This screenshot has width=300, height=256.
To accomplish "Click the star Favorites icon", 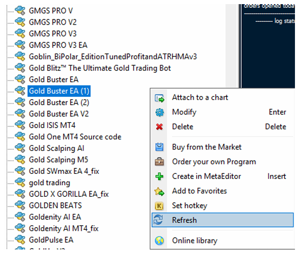I will [x=159, y=191].
